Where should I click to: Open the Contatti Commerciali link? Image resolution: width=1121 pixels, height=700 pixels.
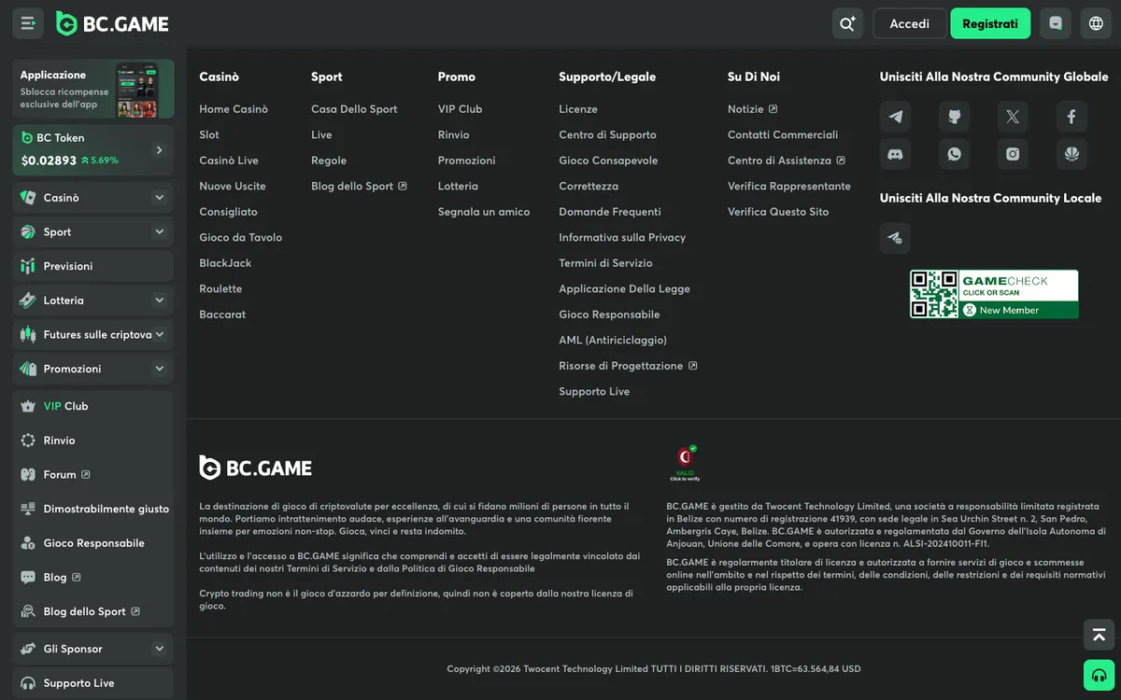783,134
